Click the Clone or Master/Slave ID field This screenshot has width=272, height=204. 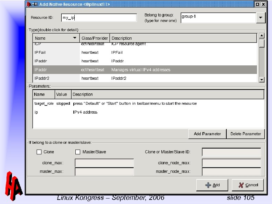point(232,152)
